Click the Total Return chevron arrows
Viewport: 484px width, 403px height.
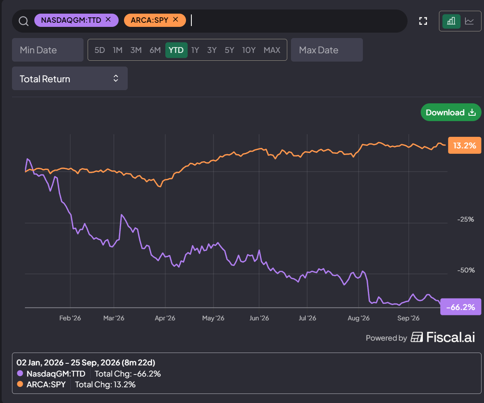pyautogui.click(x=116, y=79)
